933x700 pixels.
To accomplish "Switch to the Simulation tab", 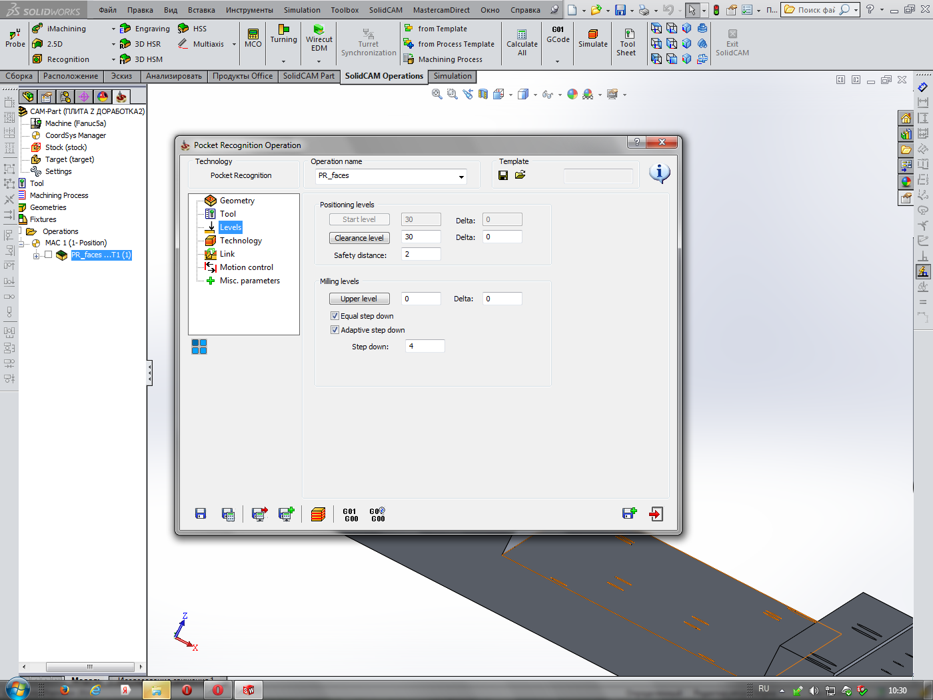I will [x=453, y=76].
